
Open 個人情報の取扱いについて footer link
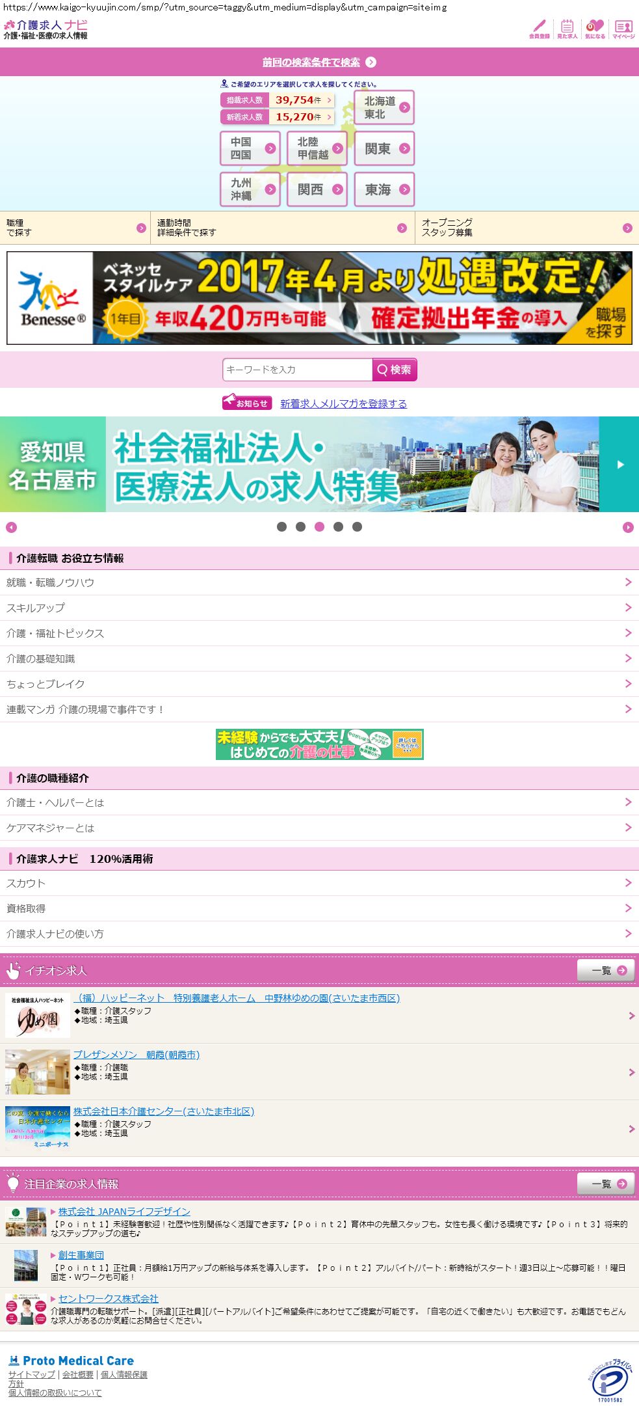coord(55,1392)
